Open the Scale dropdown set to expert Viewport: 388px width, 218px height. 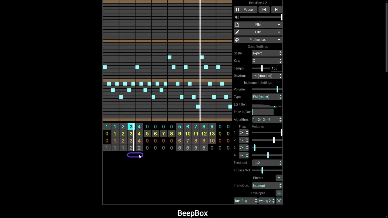(x=267, y=53)
